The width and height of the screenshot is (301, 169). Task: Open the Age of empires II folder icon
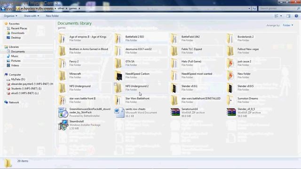click(x=62, y=38)
